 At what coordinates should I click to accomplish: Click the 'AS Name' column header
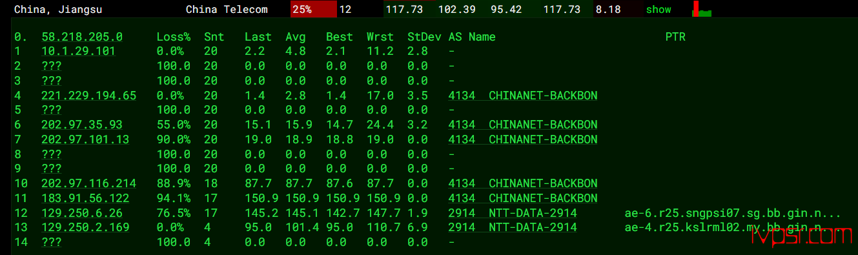tap(472, 37)
